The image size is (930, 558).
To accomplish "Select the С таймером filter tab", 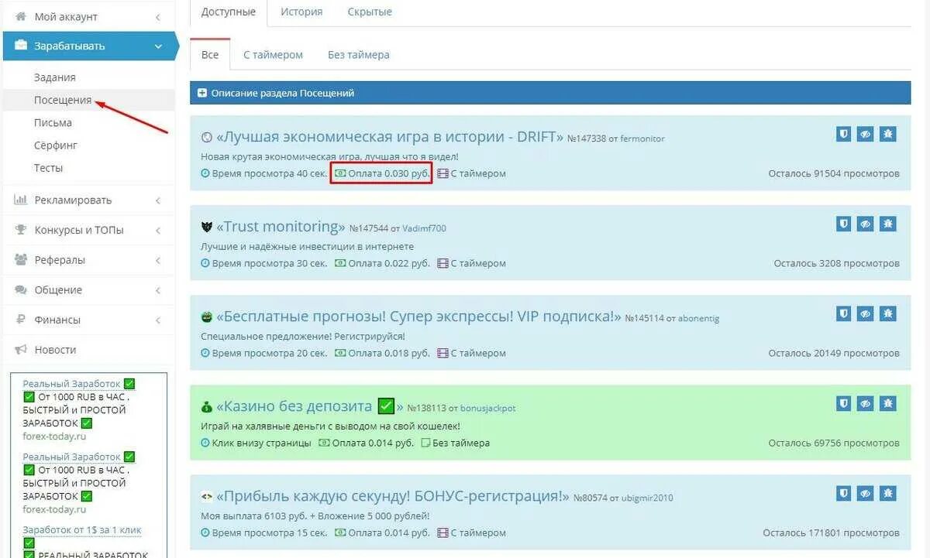I will tap(273, 55).
